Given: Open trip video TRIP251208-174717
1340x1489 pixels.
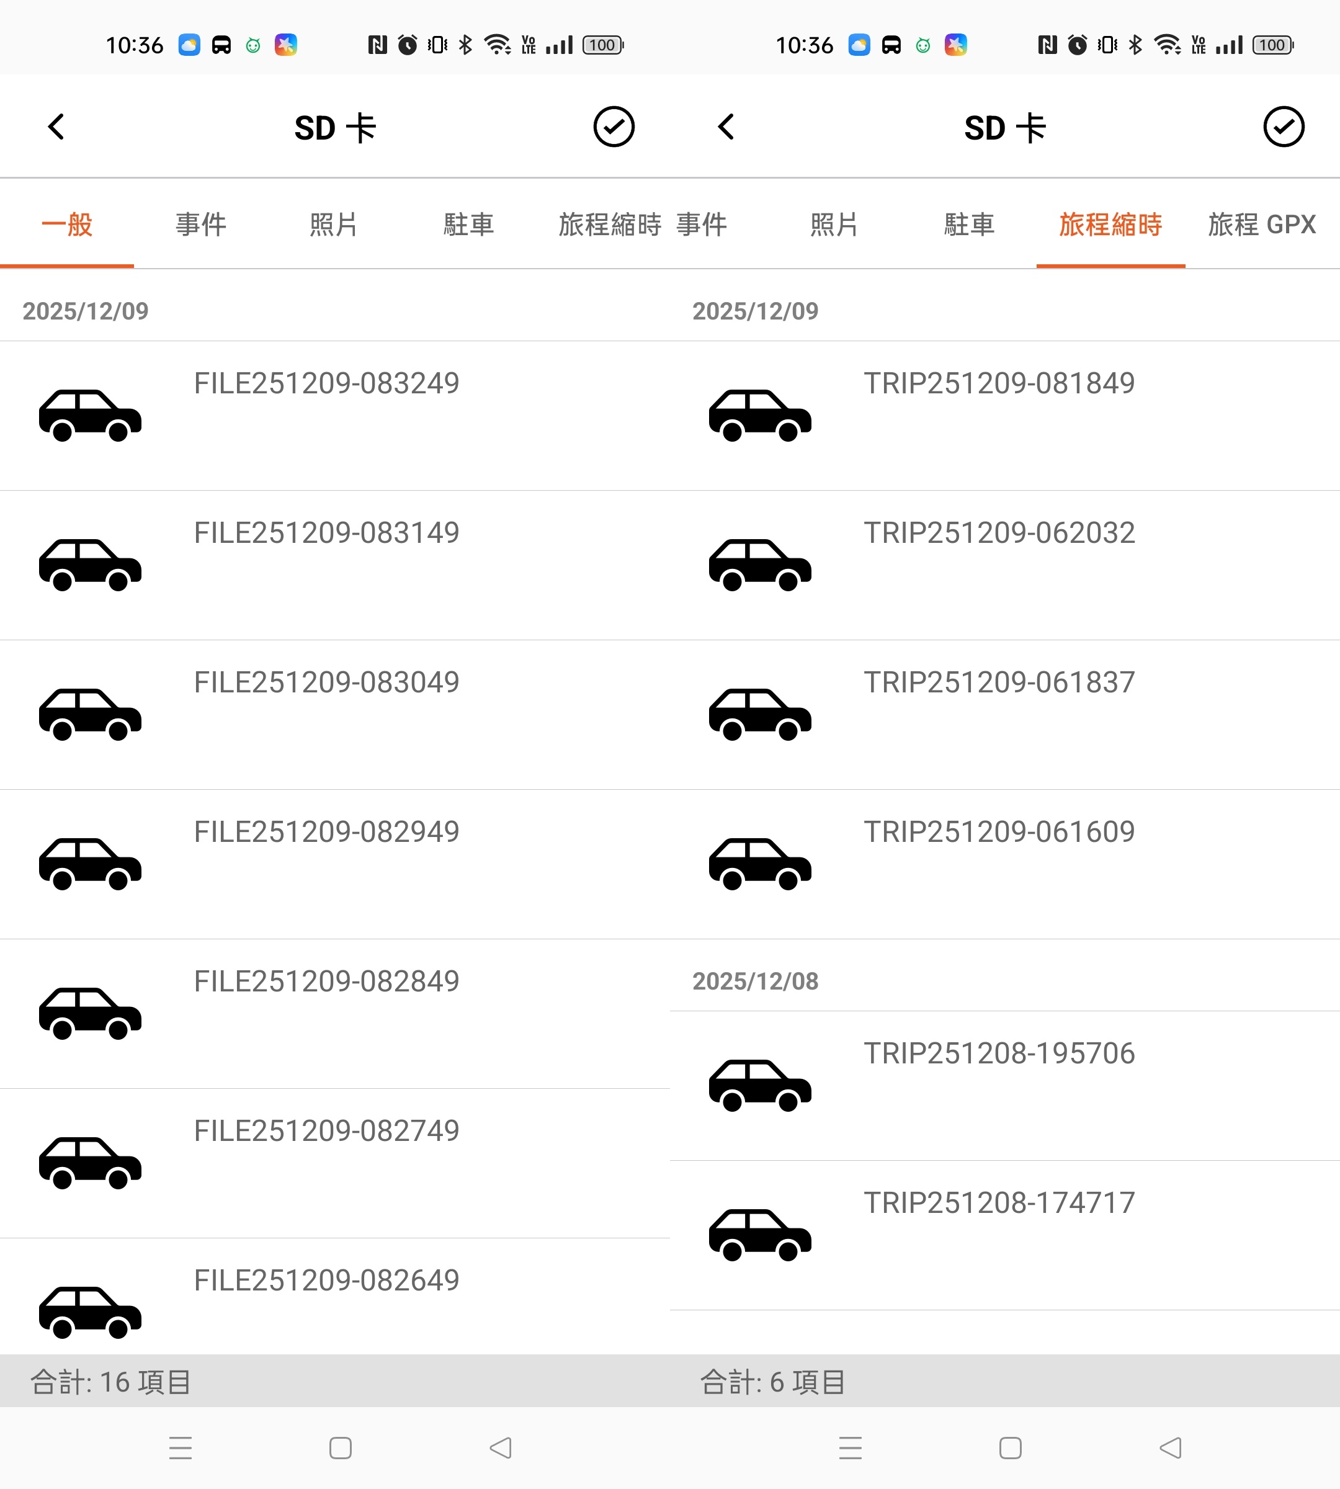Looking at the screenshot, I should point(999,1203).
